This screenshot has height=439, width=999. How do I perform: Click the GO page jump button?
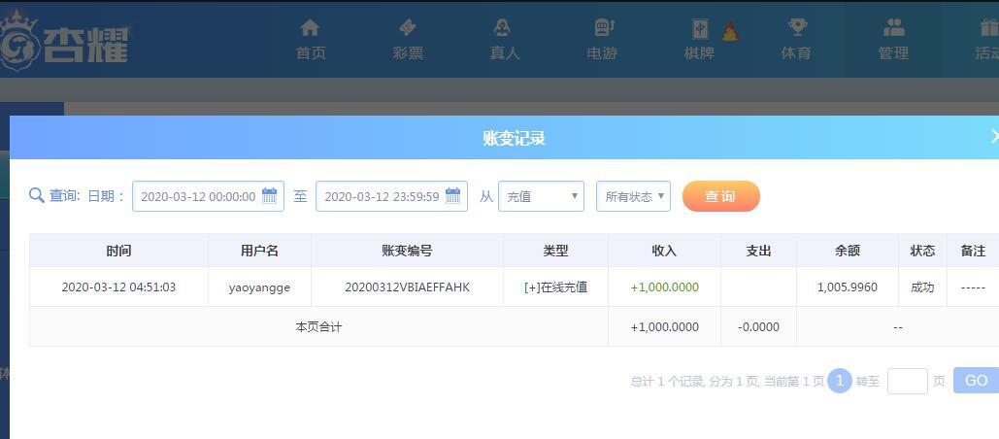point(976,381)
